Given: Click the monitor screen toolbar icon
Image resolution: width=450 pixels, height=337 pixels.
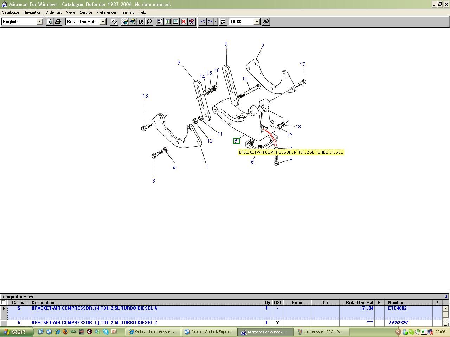Looking at the screenshot, I should tap(175, 22).
